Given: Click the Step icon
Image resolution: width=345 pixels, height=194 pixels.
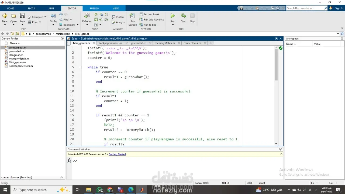Looking at the screenshot, I should point(184,16).
